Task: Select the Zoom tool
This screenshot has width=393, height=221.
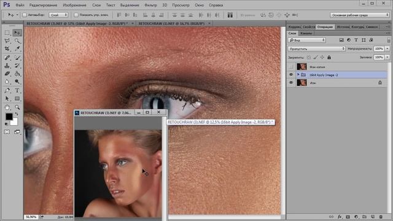Action: [17, 107]
